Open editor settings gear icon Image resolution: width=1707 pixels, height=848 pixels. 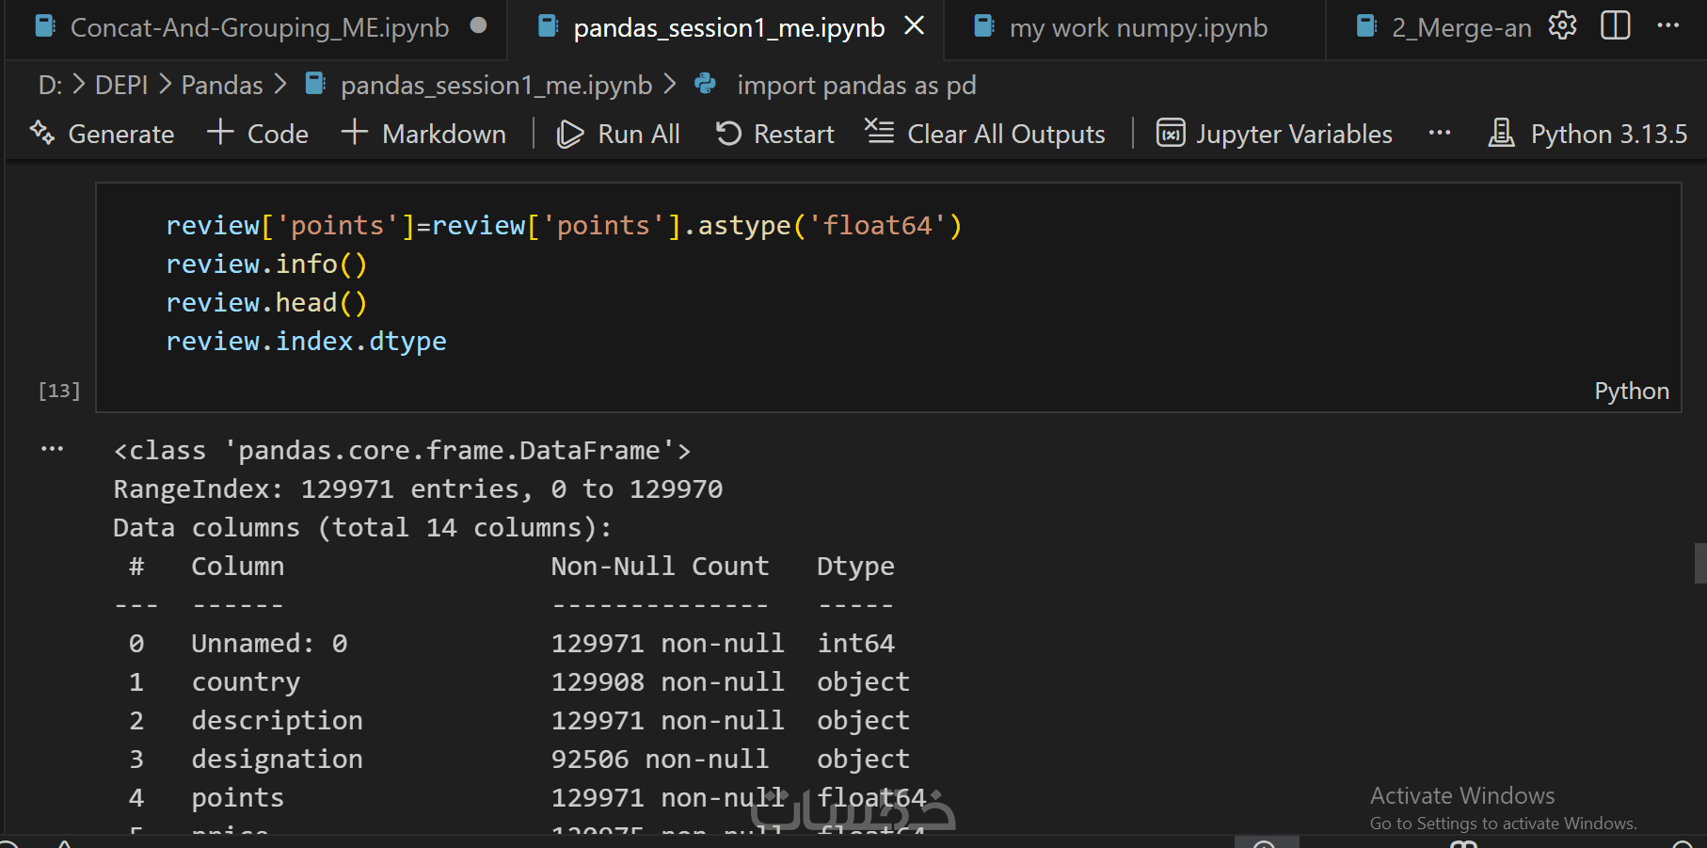click(x=1562, y=26)
